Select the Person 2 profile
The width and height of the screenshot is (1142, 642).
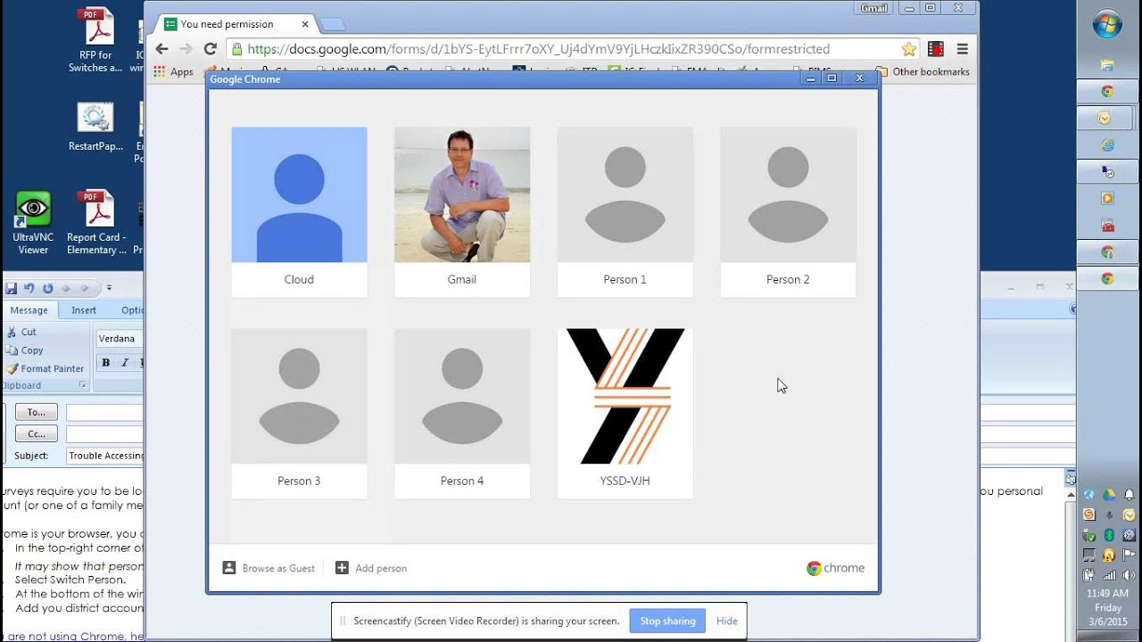[788, 212]
